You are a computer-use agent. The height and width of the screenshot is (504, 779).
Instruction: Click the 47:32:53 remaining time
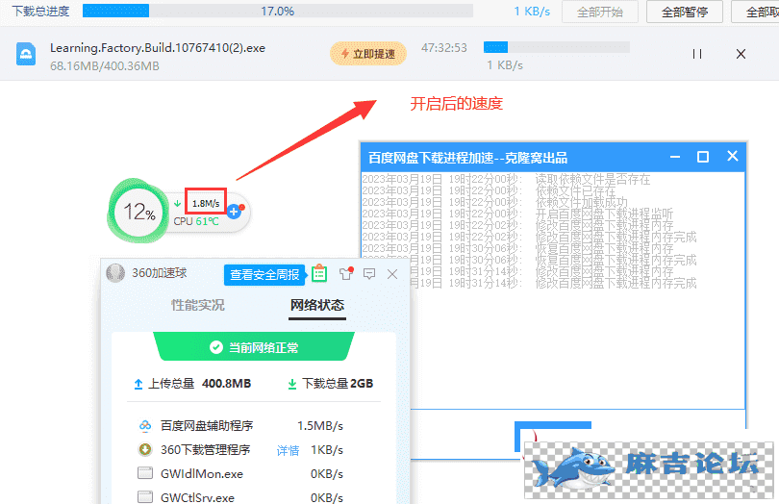point(444,48)
